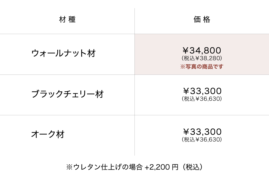Select the ウォールナット材 row label

63,53
